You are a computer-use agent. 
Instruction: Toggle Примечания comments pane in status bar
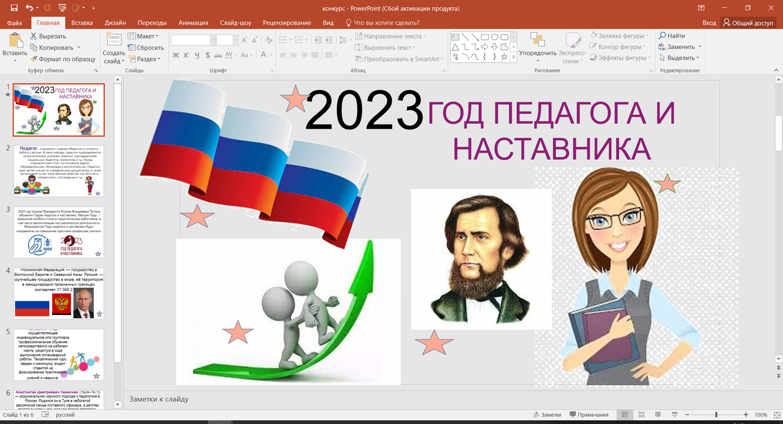(589, 415)
